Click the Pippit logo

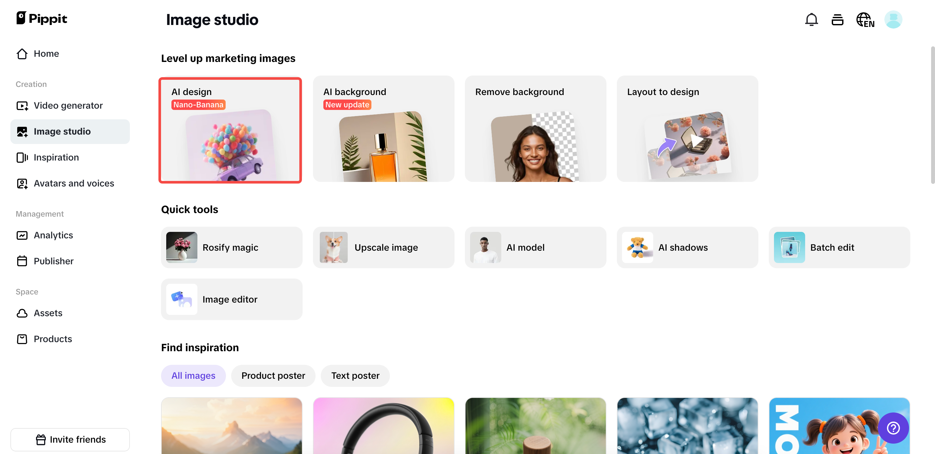pos(42,18)
